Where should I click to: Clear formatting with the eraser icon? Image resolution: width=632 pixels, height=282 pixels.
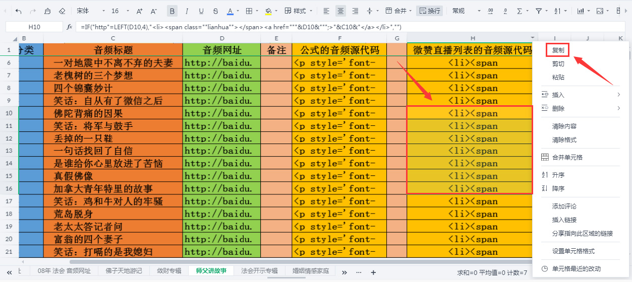pos(62,11)
